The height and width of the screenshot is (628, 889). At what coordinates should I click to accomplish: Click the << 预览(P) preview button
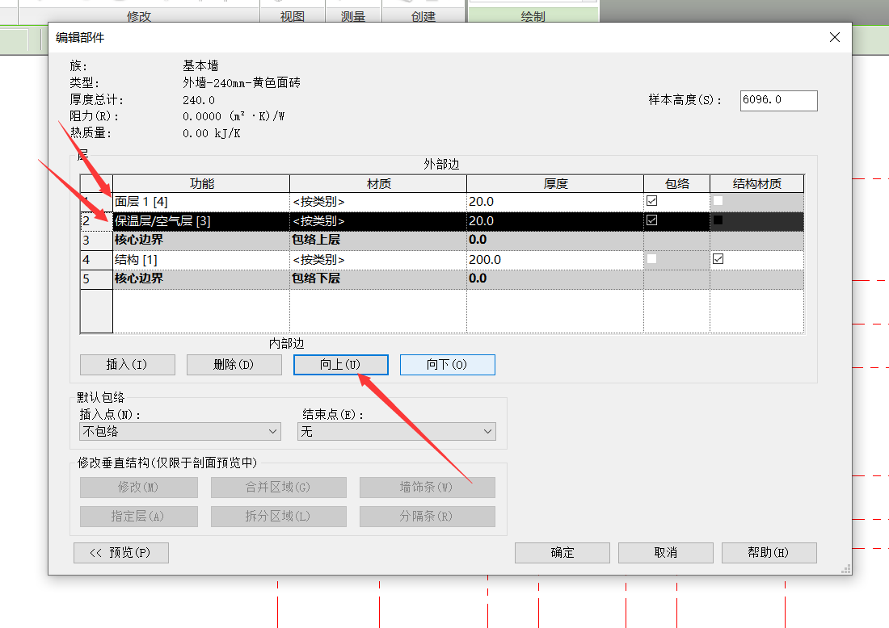click(121, 553)
